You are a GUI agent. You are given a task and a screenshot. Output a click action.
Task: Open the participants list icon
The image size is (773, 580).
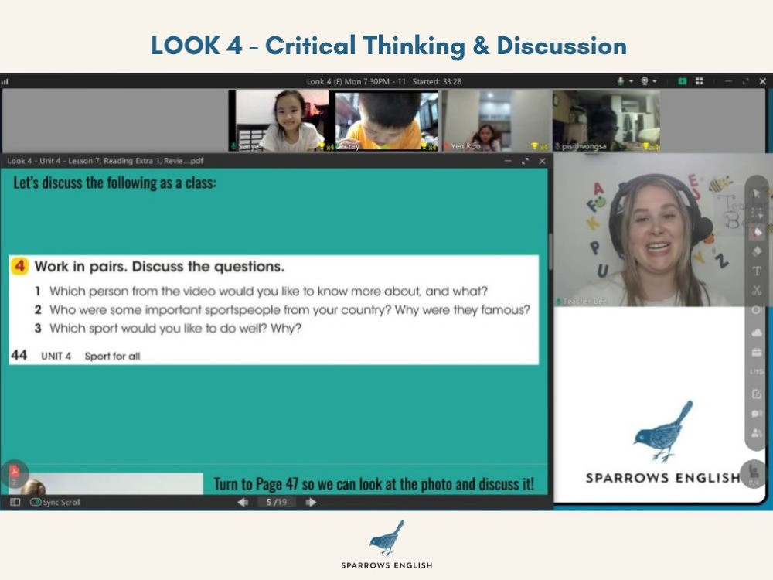coord(757,433)
